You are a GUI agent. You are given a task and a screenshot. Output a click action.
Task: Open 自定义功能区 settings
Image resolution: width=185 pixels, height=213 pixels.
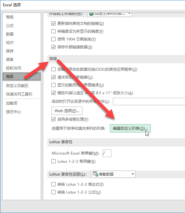[17, 85]
